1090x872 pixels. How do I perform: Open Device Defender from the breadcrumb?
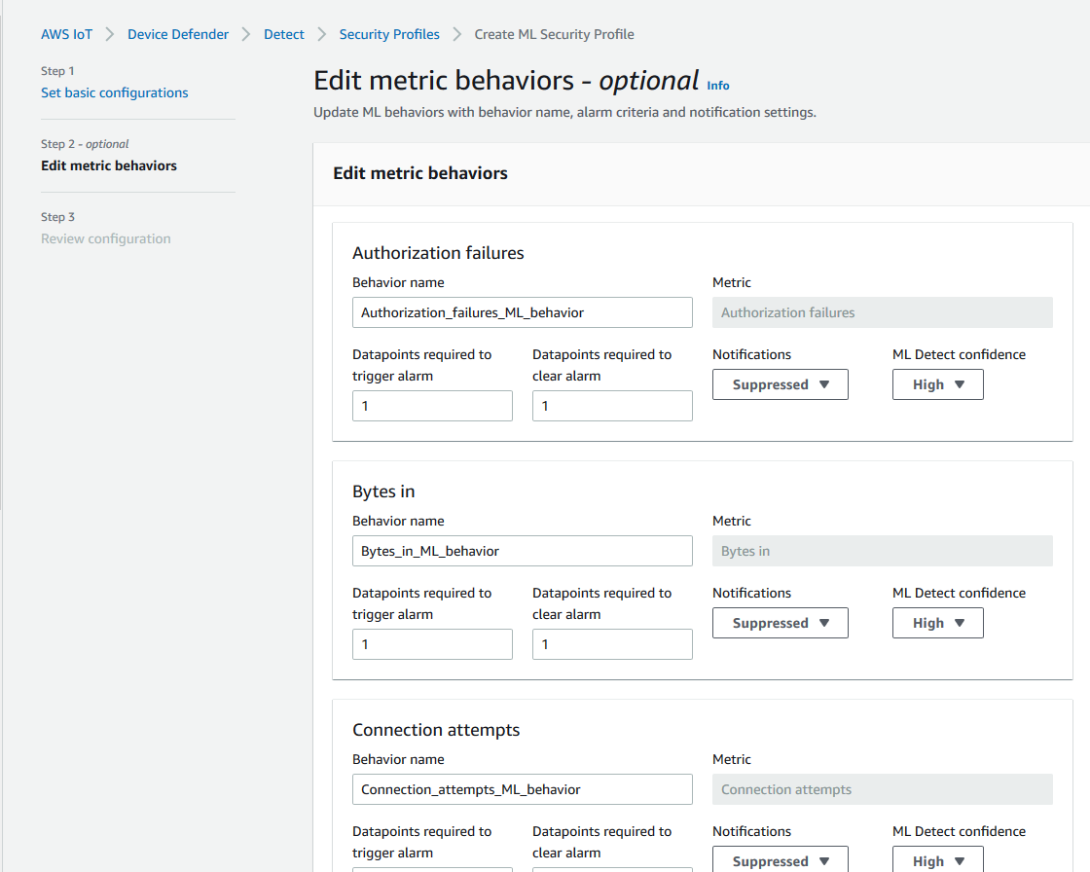[178, 33]
